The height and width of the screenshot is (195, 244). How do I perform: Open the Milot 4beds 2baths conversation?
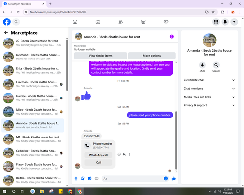click(x=33, y=112)
